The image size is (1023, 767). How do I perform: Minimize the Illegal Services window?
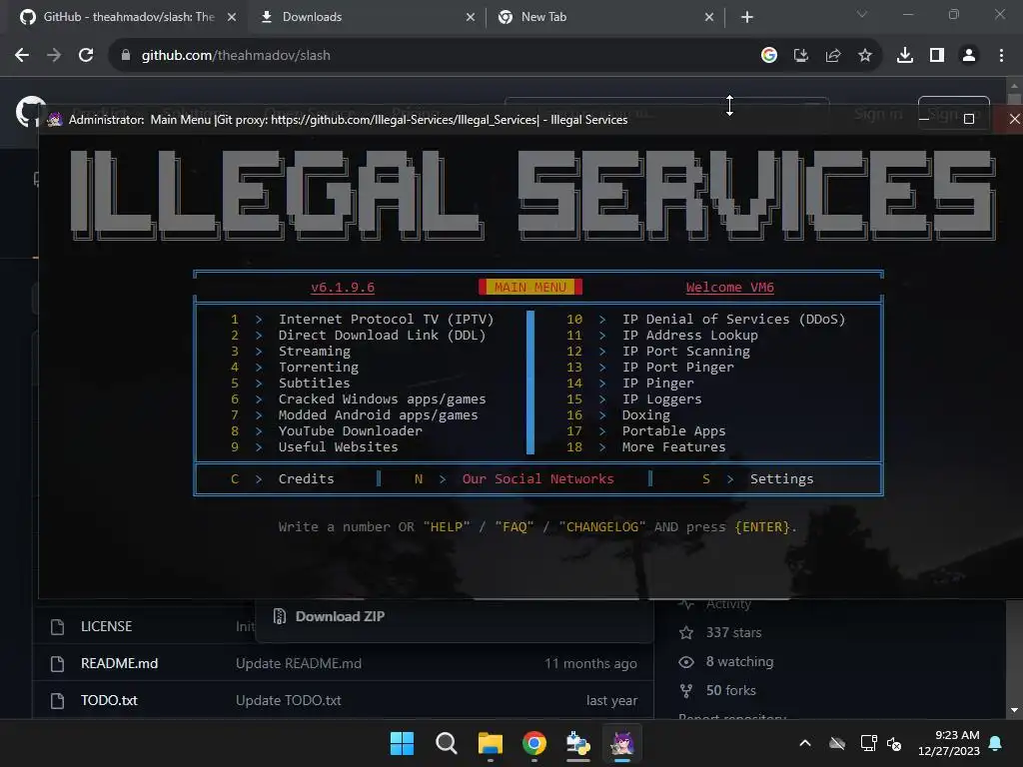(924, 119)
